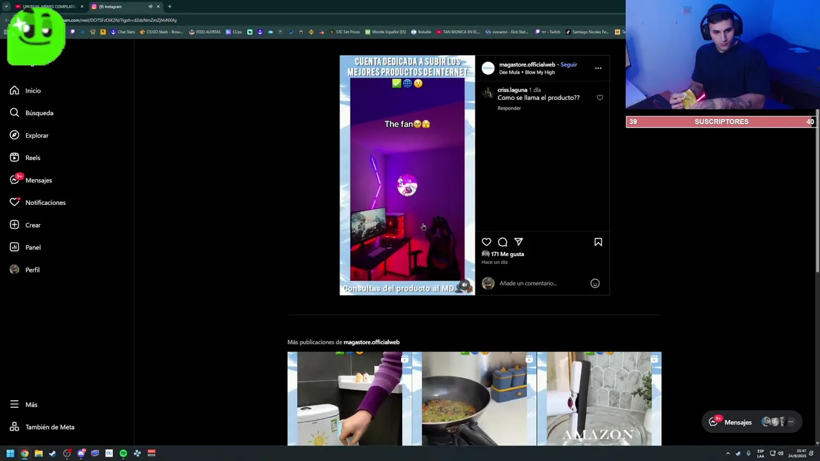Open Spotify from the taskbar
This screenshot has height=461, width=820.
(123, 453)
